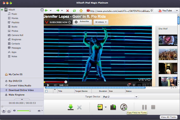Click Copy File(s) to iTunes icon

coord(124,107)
